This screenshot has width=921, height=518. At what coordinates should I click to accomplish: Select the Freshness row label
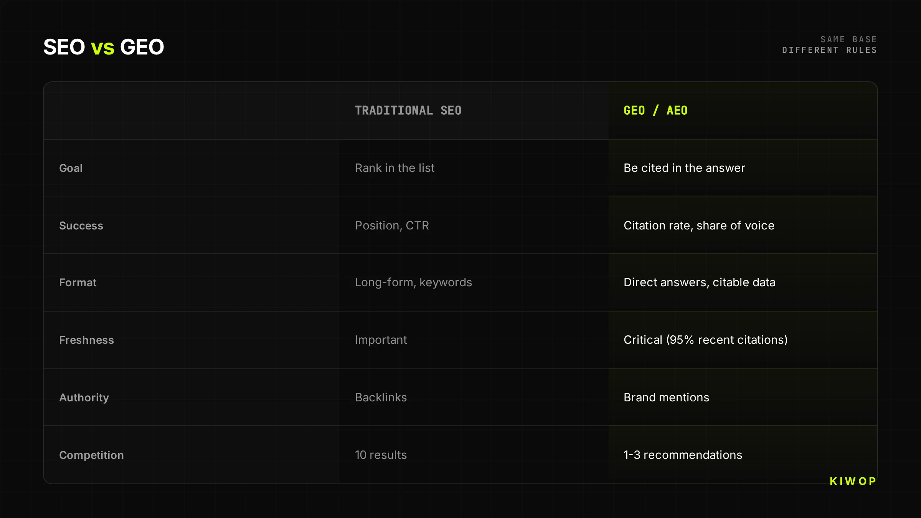point(86,340)
